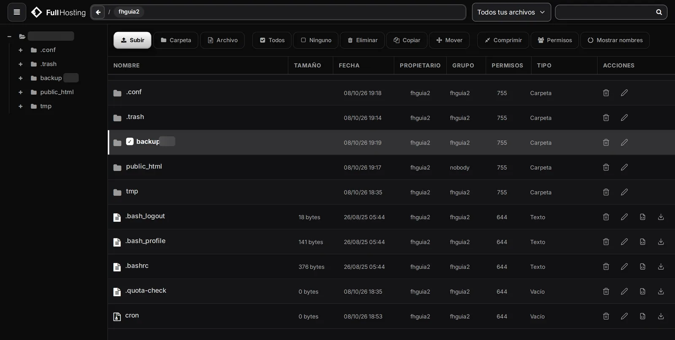The height and width of the screenshot is (340, 675).
Task: Open the hamburger menu
Action: [17, 12]
